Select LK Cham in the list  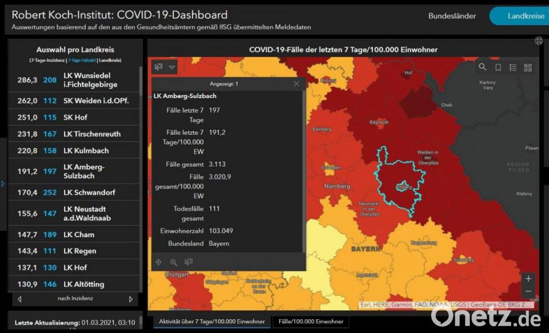point(74,234)
